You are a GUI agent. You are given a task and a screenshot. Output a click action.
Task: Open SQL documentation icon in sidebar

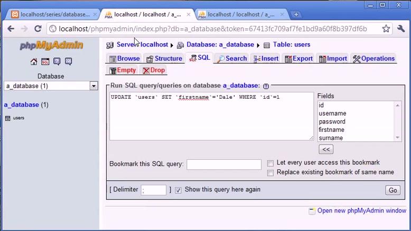(68, 62)
